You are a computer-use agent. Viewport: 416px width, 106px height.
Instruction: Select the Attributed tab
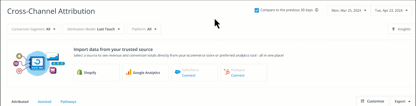click(x=20, y=102)
